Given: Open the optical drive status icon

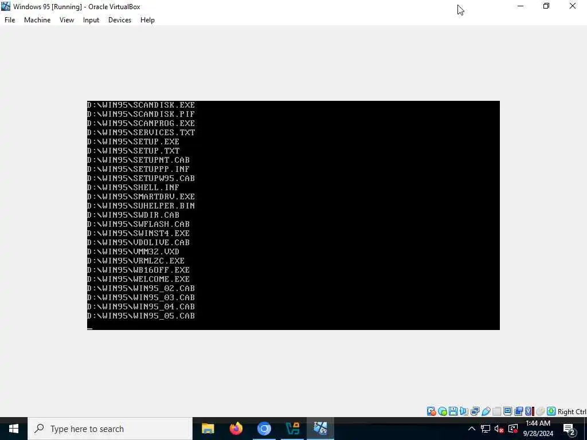Looking at the screenshot, I should click(442, 411).
